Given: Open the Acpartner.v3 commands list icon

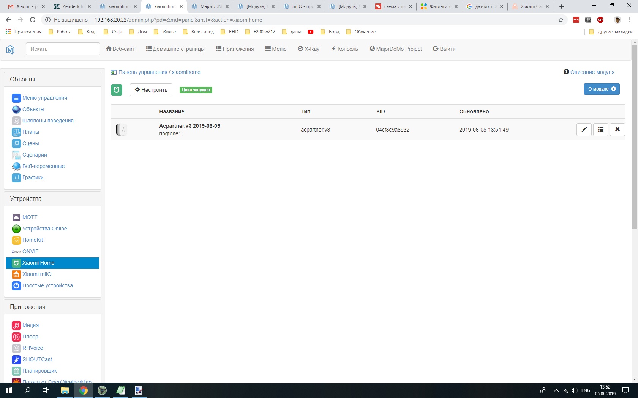Looking at the screenshot, I should (601, 130).
